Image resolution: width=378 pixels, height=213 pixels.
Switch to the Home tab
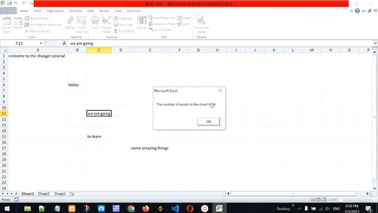(x=24, y=11)
